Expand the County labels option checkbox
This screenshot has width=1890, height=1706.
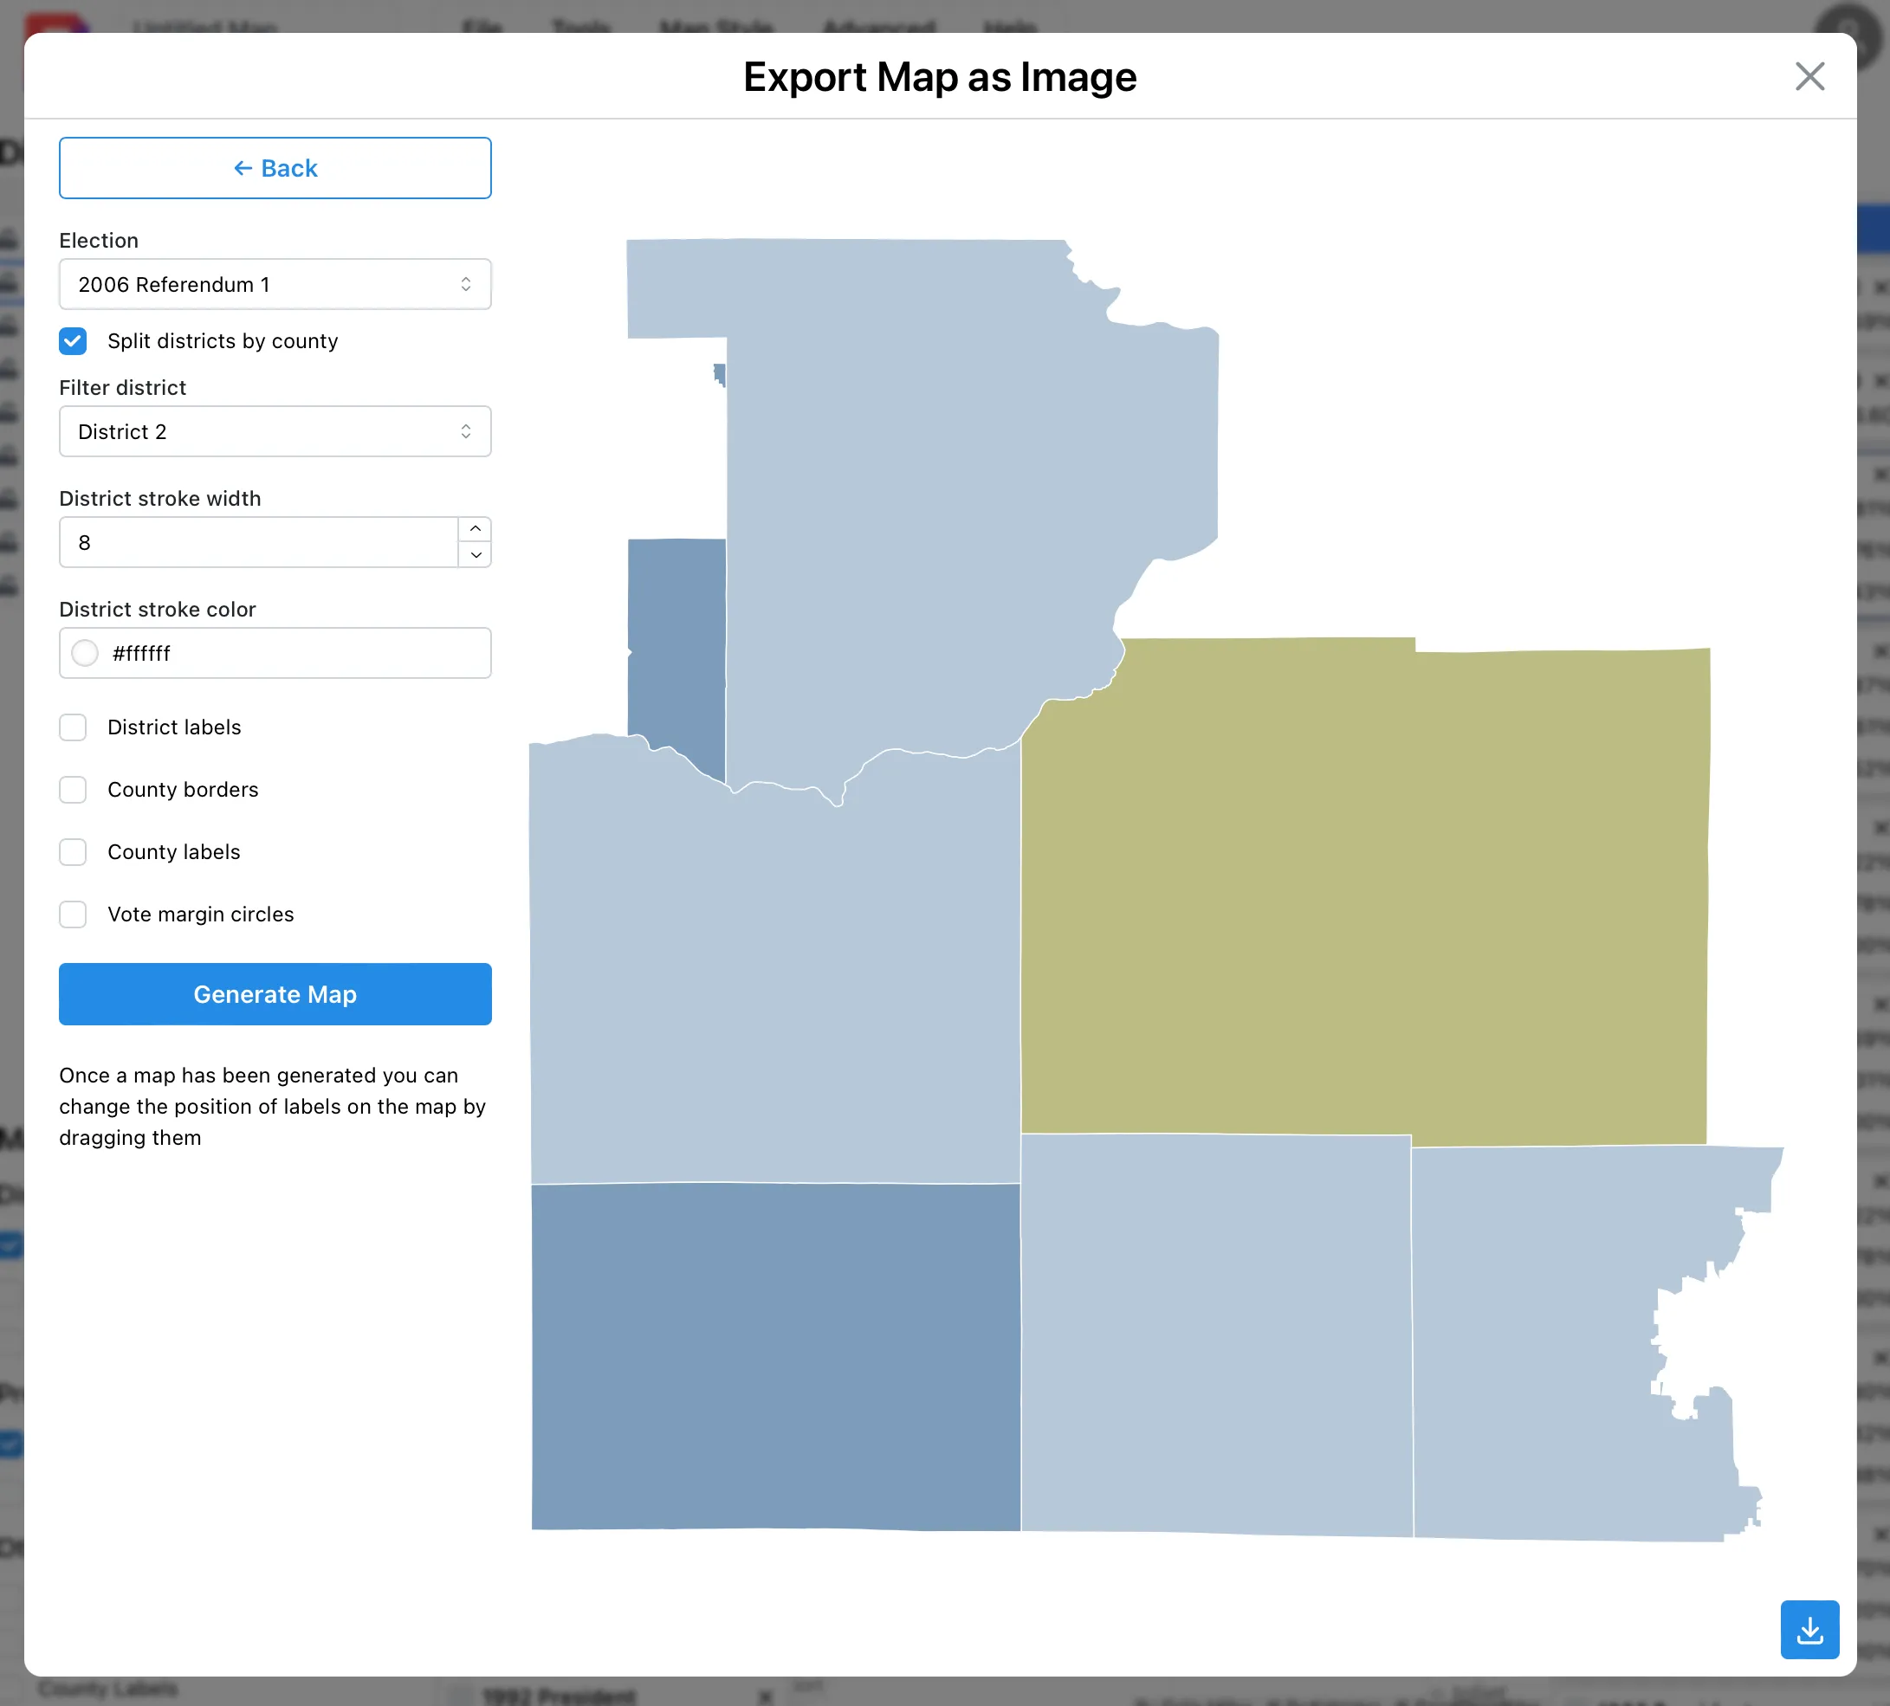tap(73, 851)
